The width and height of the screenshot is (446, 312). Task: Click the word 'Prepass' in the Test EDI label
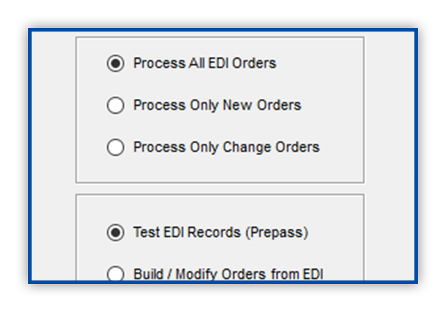coord(277,233)
